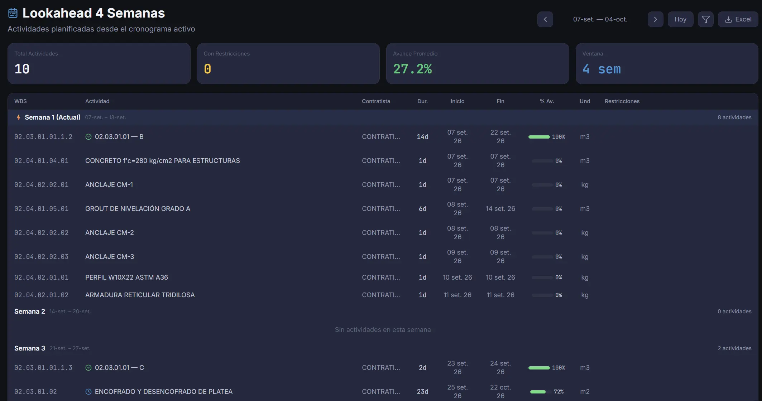762x401 pixels.
Task: Click the Und column header
Action: coord(585,101)
